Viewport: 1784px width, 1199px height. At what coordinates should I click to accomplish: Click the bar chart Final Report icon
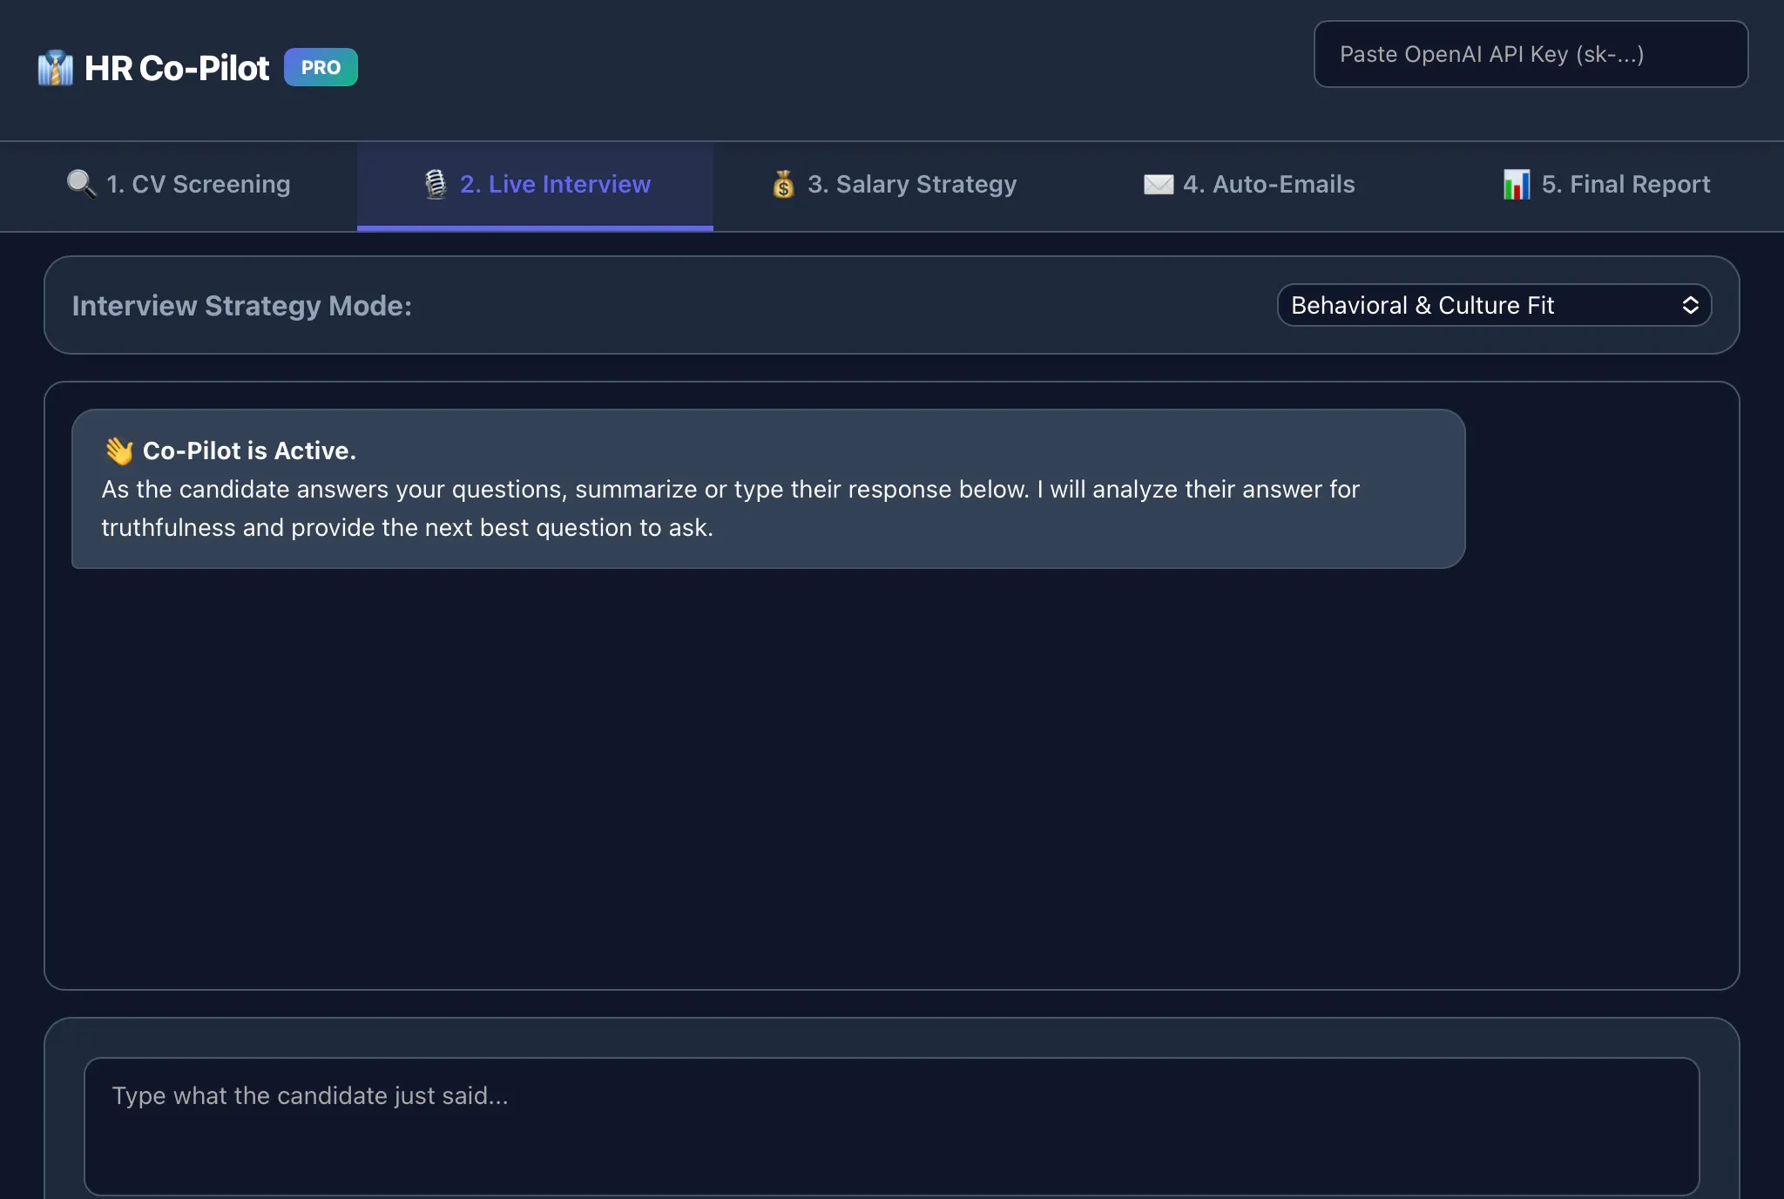(1517, 184)
